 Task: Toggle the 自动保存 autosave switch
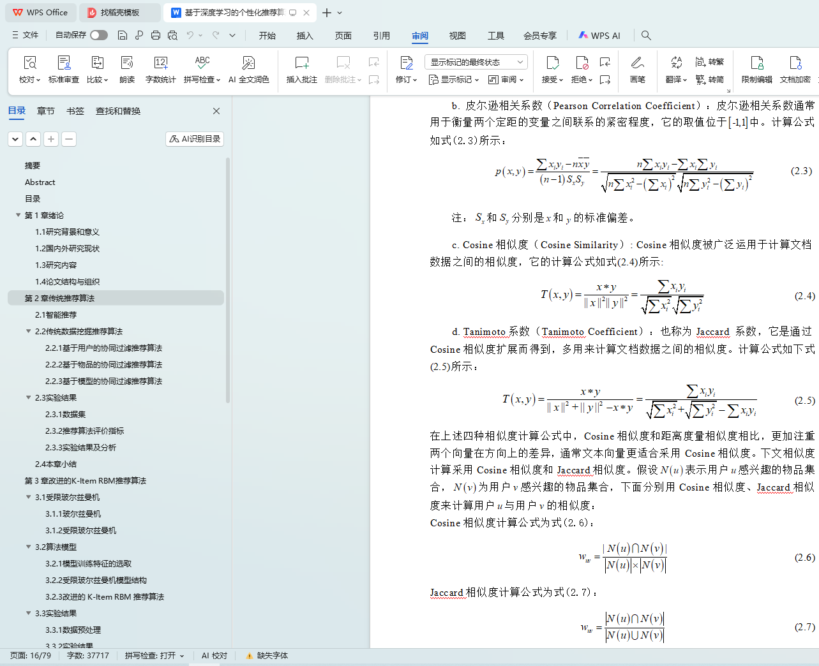[99, 35]
